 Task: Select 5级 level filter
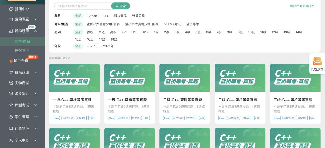[x=198, y=32]
